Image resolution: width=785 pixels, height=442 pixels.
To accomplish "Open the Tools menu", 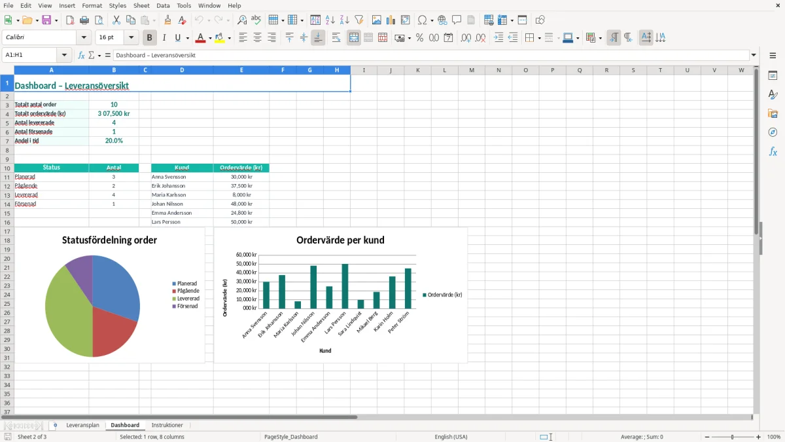I will [x=184, y=5].
